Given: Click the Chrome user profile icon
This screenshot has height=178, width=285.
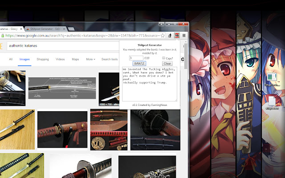Looking at the screenshot, I should tap(161, 24).
